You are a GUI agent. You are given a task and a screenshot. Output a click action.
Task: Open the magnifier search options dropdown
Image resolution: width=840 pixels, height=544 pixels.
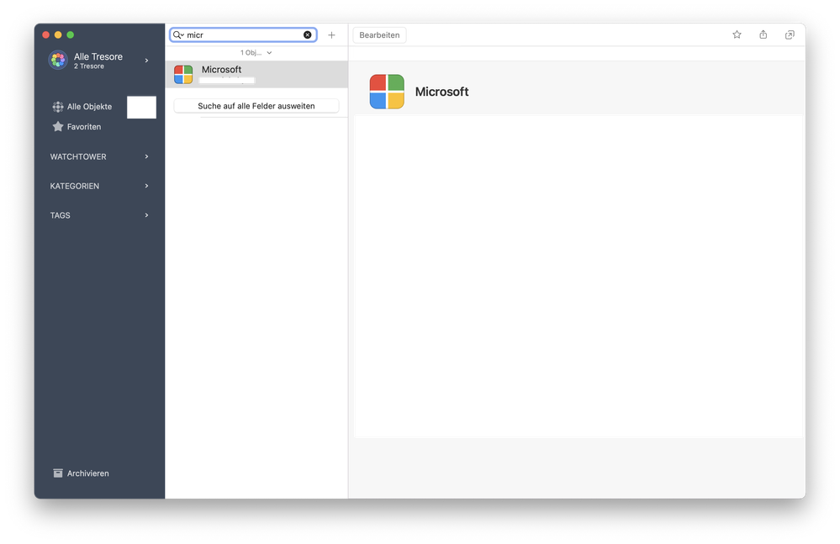pyautogui.click(x=178, y=35)
